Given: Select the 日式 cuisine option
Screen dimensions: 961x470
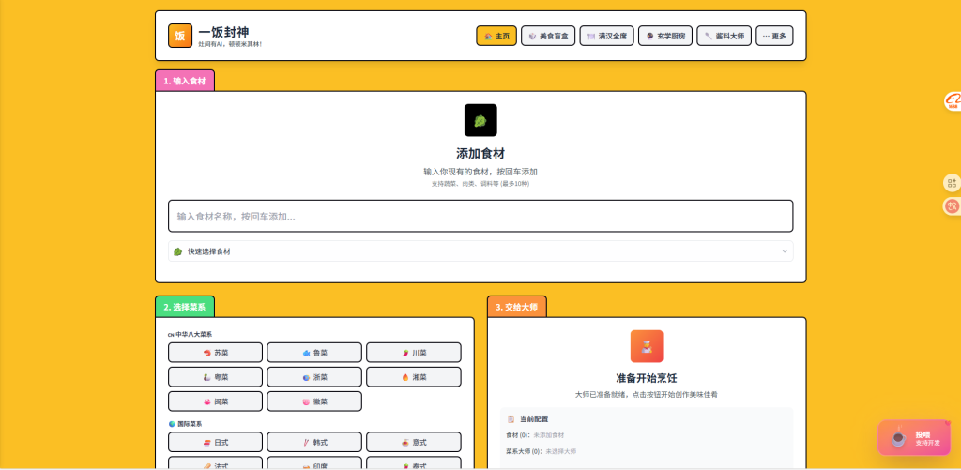Looking at the screenshot, I should (x=215, y=443).
